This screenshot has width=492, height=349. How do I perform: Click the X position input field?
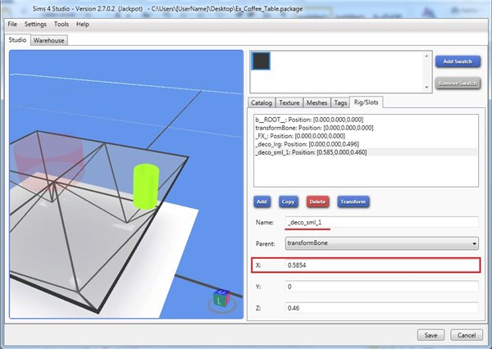pyautogui.click(x=382, y=265)
